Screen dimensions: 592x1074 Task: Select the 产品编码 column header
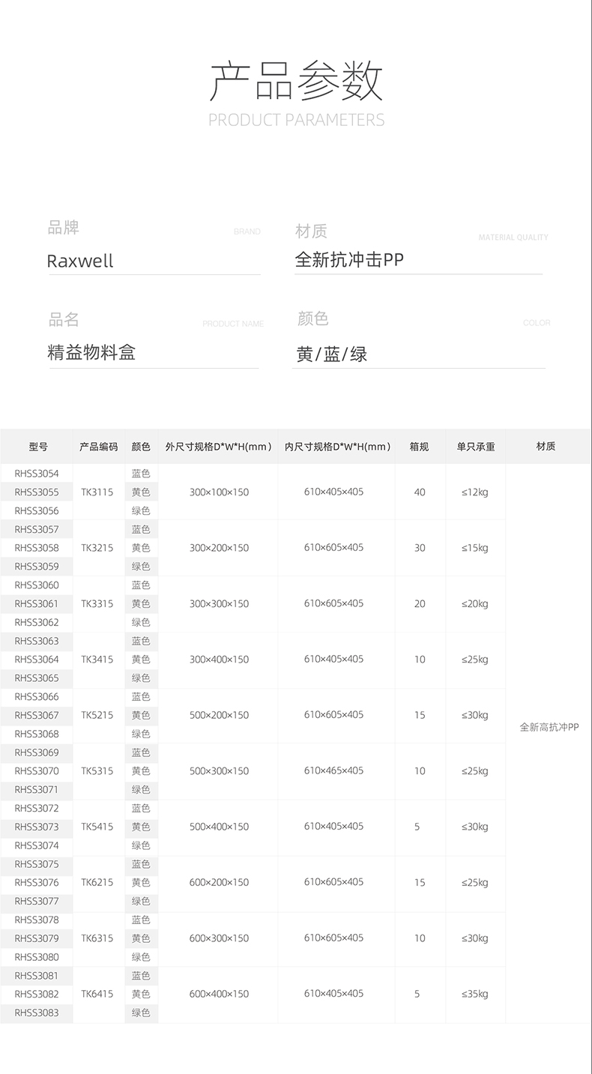pyautogui.click(x=98, y=447)
